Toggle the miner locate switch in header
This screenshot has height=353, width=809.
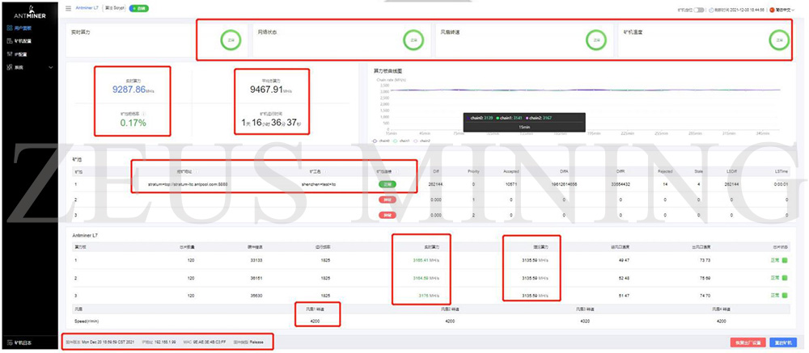(699, 9)
